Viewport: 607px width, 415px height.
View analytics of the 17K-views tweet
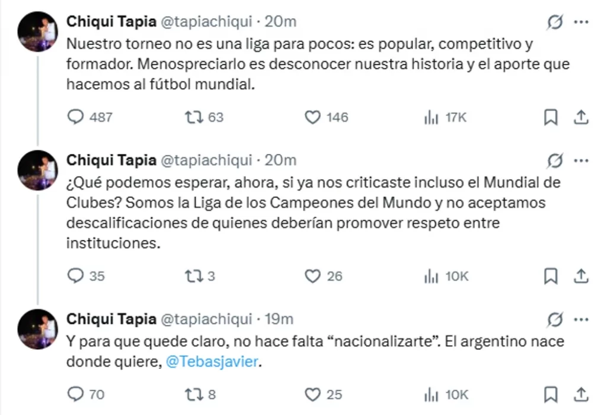pyautogui.click(x=431, y=117)
